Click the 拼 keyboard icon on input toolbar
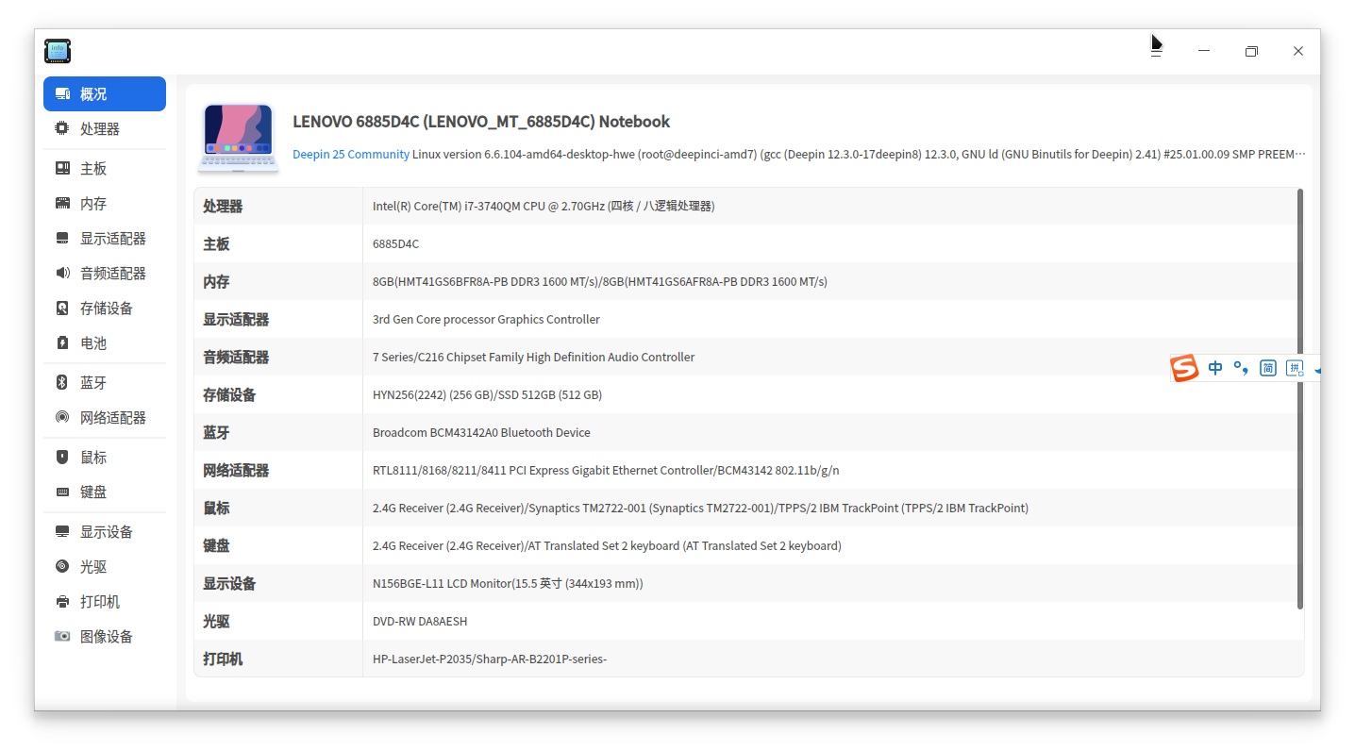 click(1296, 368)
